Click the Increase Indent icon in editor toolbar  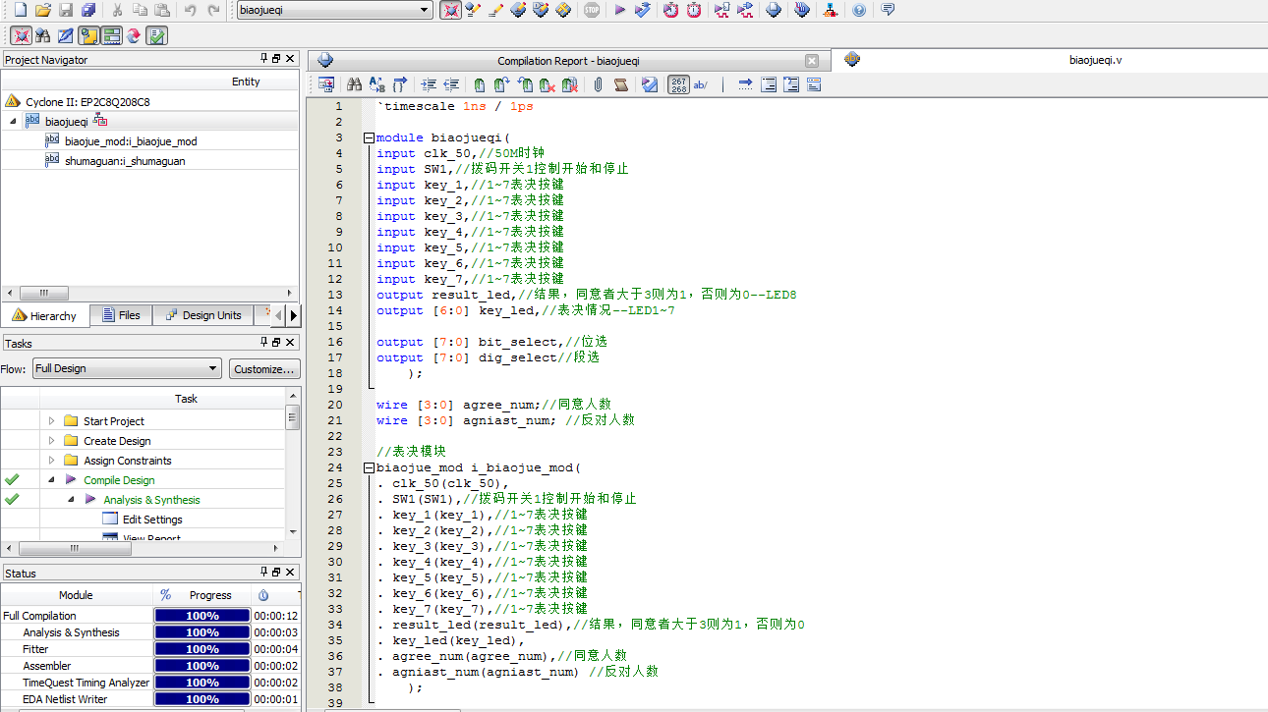(429, 85)
